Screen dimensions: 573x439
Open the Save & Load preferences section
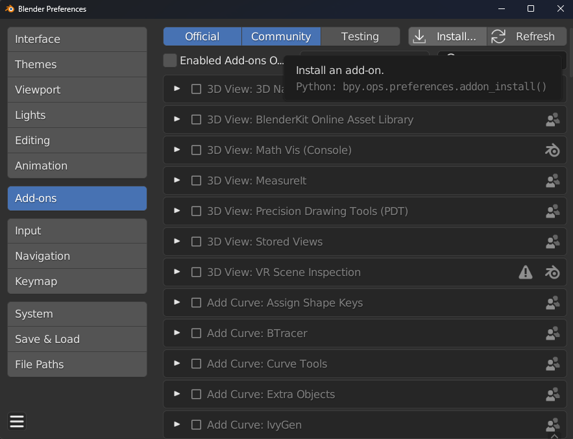pyautogui.click(x=77, y=339)
